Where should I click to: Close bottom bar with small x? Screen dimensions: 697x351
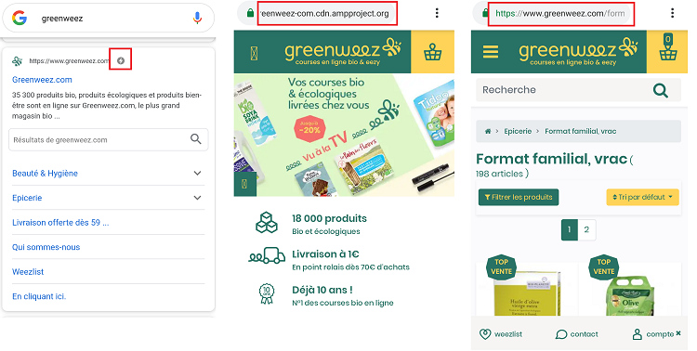point(678,332)
